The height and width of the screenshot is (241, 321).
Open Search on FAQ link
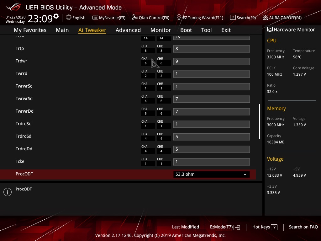coord(303,227)
